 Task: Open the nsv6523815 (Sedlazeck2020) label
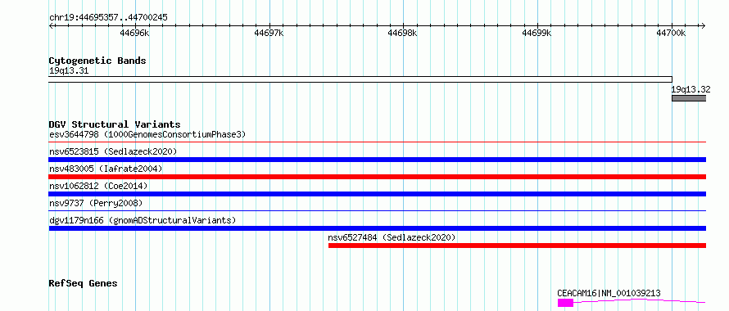click(x=113, y=151)
